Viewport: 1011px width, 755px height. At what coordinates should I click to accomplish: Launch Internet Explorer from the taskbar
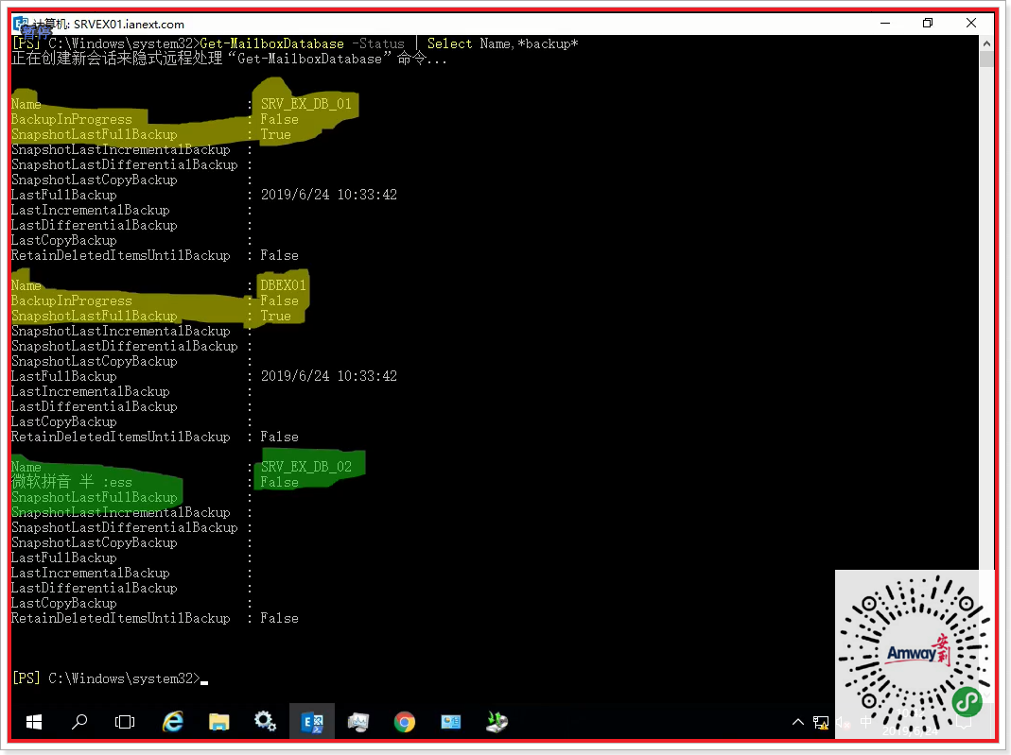(172, 722)
